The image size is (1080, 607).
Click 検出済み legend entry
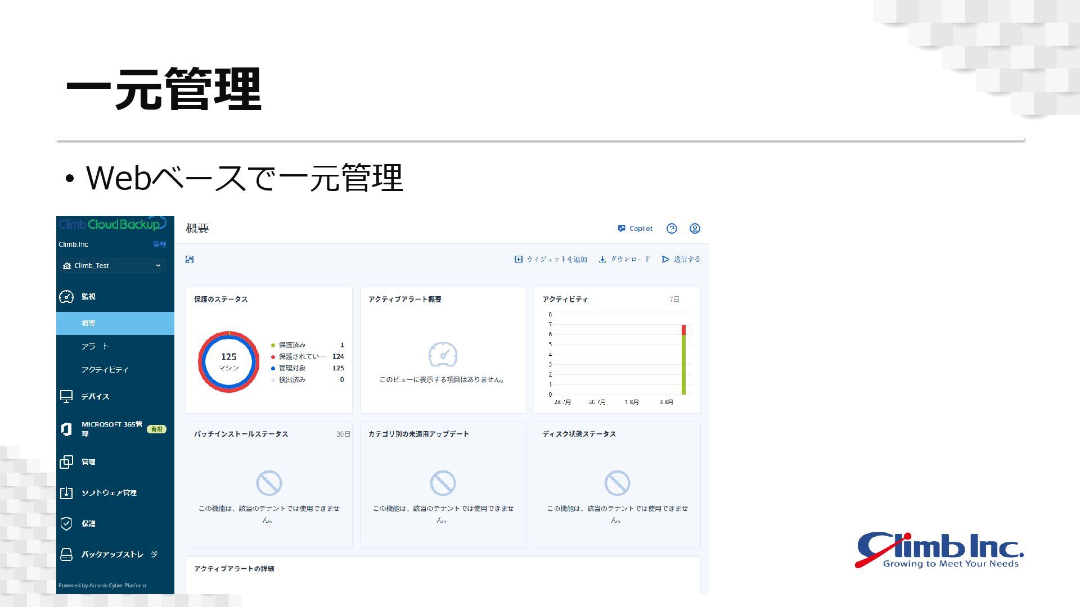click(307, 380)
